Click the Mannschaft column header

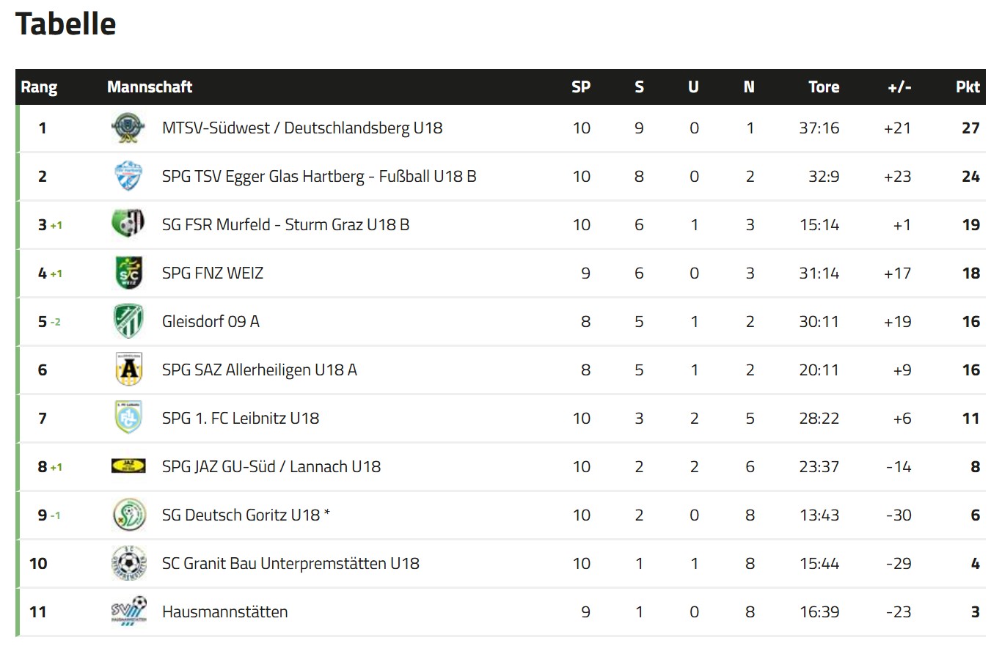coord(150,87)
